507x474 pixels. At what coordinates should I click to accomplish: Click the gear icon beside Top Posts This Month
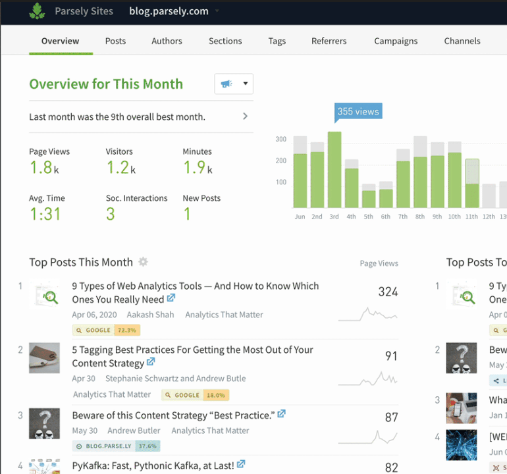click(x=143, y=262)
